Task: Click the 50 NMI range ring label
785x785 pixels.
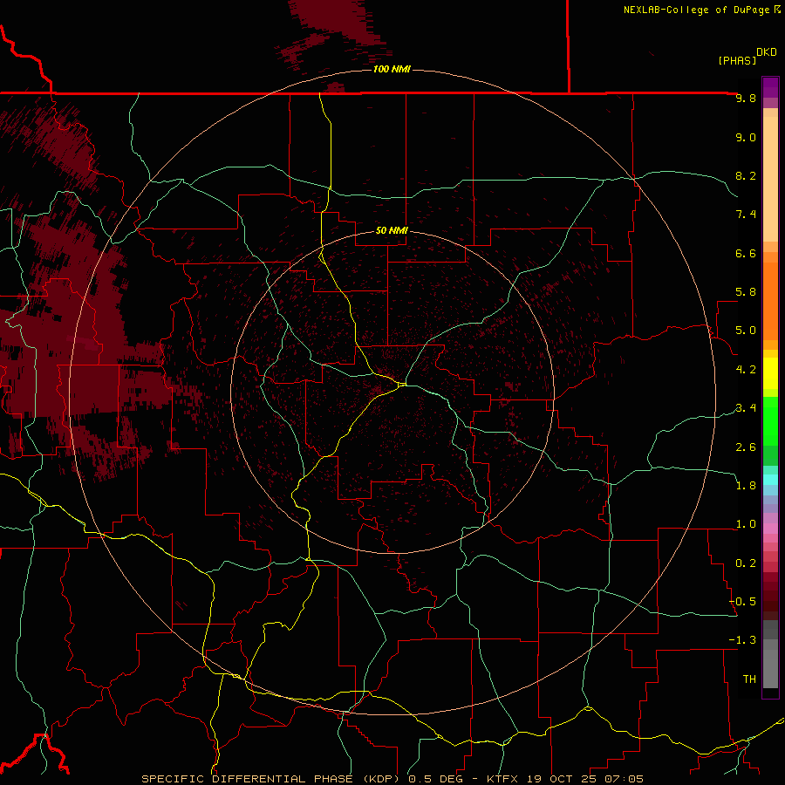Action: tap(392, 230)
